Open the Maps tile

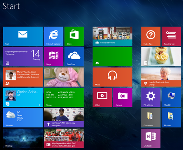click(54, 56)
